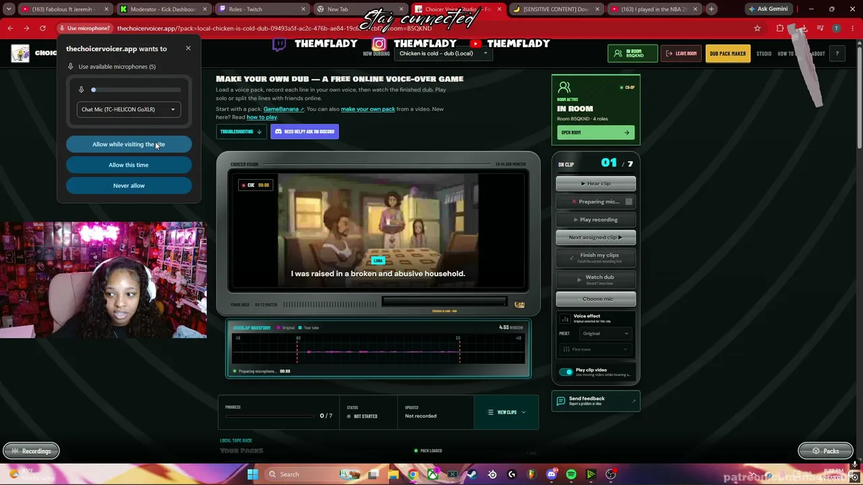Open the how to play link
The height and width of the screenshot is (485, 863).
[262, 117]
